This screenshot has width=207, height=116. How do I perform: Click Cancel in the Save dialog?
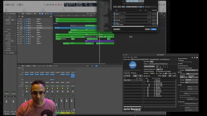[147, 29]
